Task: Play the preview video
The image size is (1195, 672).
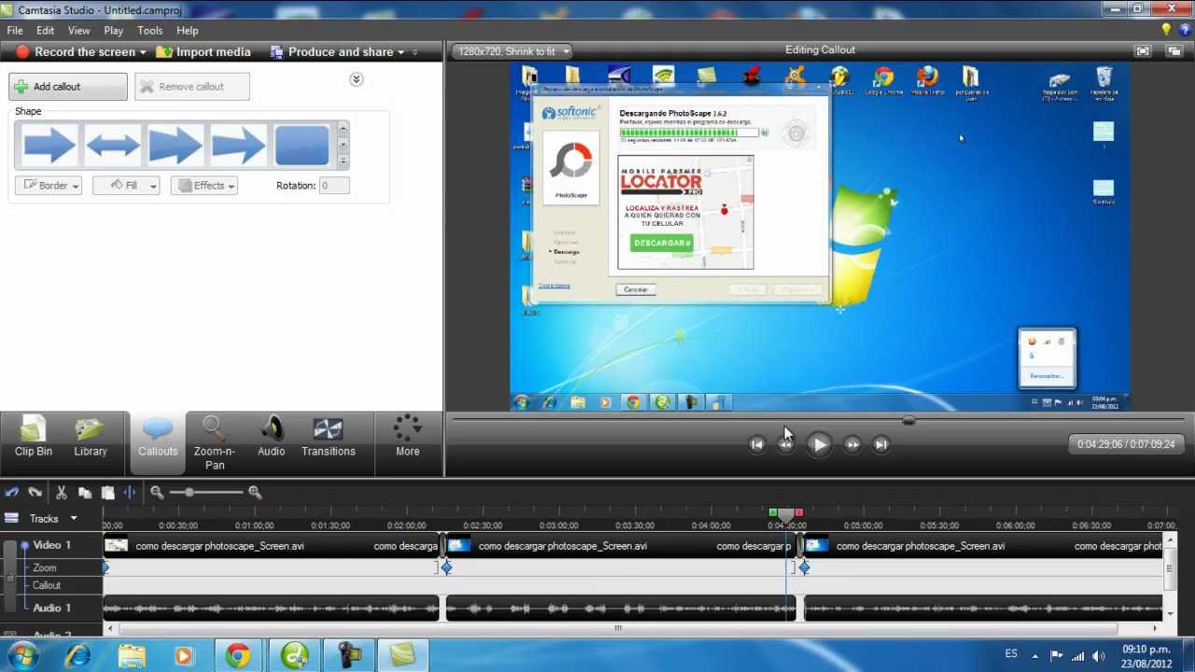Action: point(819,445)
